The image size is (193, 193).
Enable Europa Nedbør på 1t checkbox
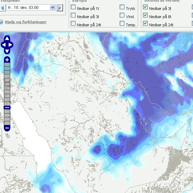point(73,7)
